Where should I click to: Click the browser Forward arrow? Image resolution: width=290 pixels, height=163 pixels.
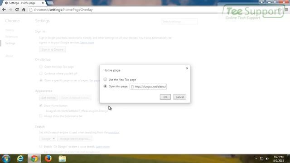click(10, 10)
